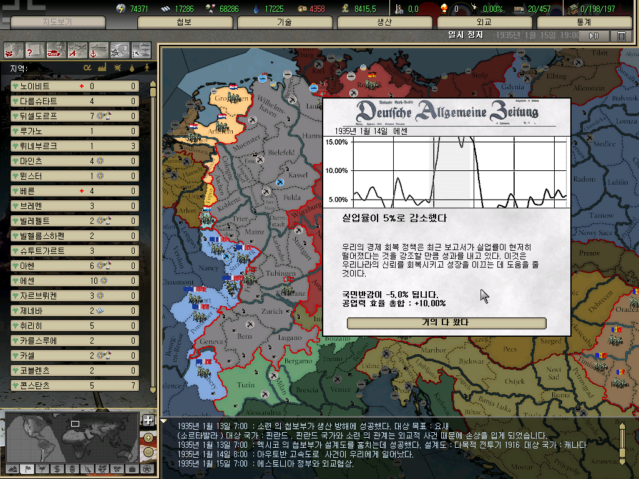The width and height of the screenshot is (639, 479).
Task: Collapse the message log triangle arrow
Action: tap(164, 421)
